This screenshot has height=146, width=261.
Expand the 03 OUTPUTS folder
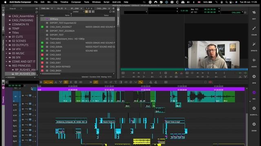7,45
